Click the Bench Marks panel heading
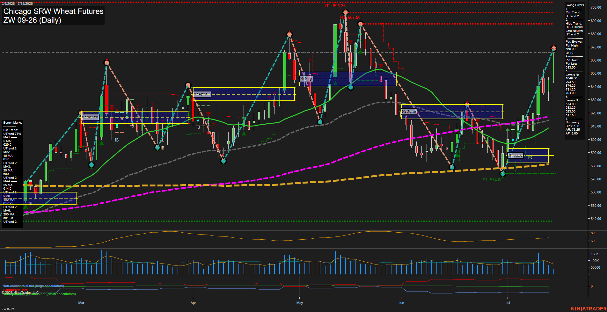This screenshot has width=607, height=312. (12, 123)
